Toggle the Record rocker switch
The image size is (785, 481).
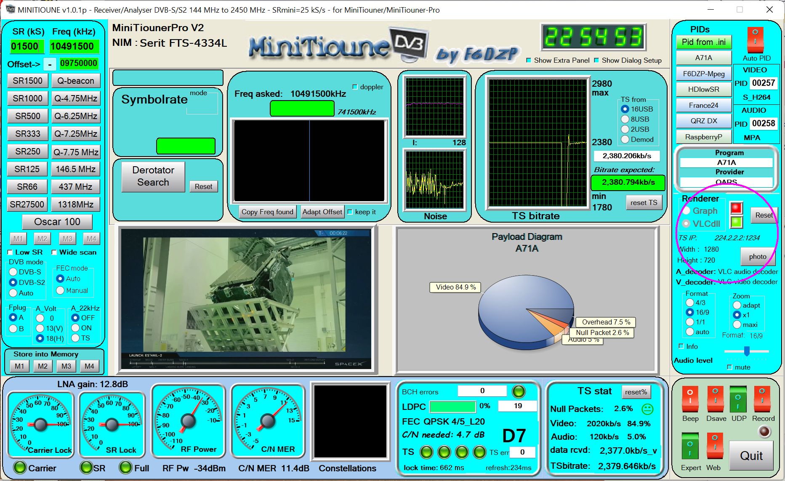coord(762,399)
